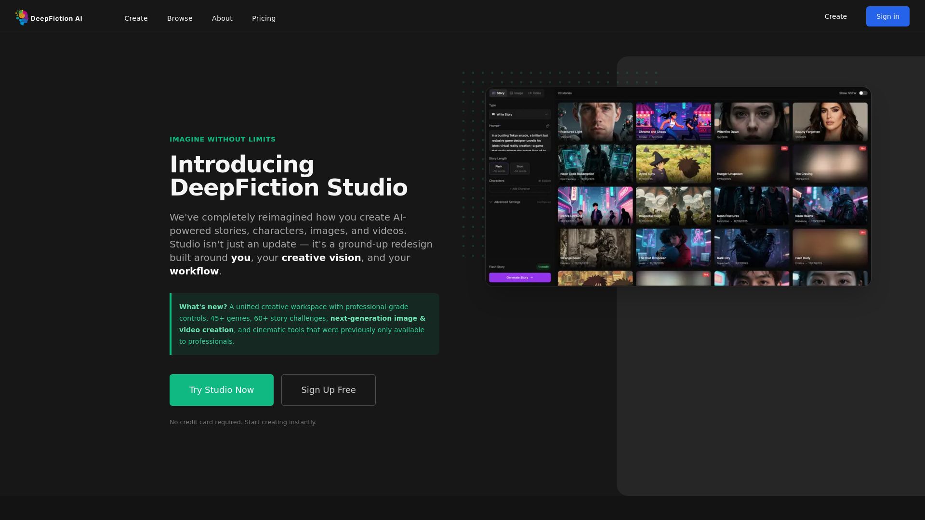The image size is (925, 520).
Task: Click the copy icon beside Prompt label
Action: (547, 126)
